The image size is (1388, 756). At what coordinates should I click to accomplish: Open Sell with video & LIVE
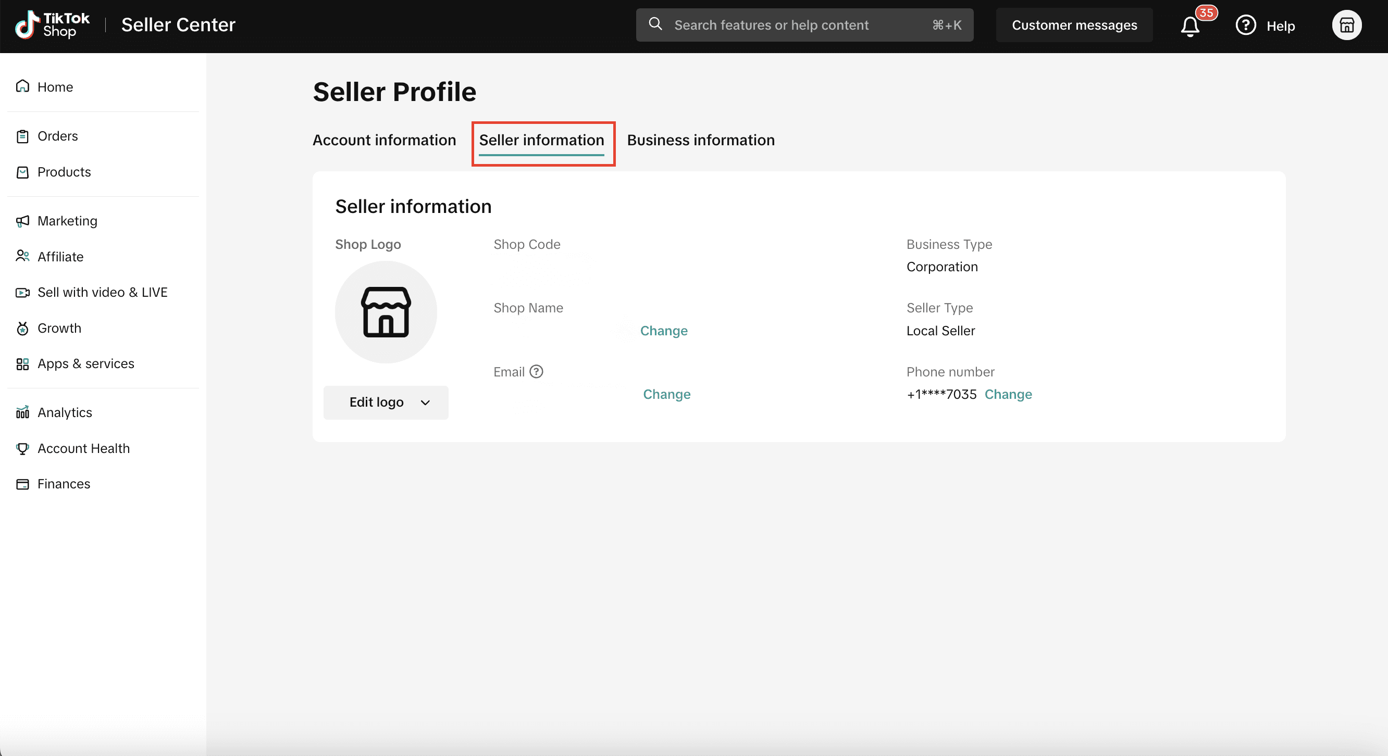coord(102,292)
